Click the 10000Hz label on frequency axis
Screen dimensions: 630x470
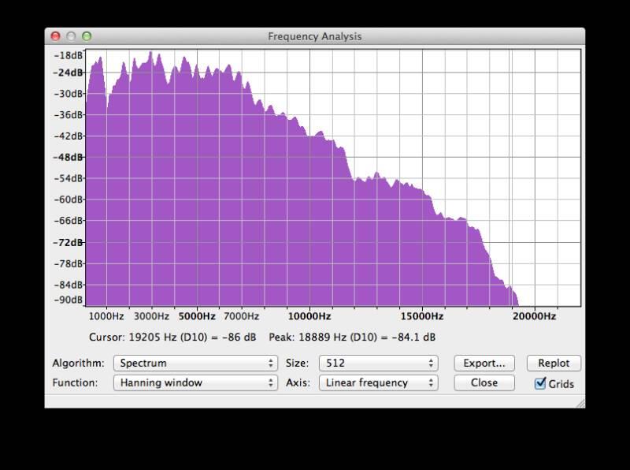[309, 316]
